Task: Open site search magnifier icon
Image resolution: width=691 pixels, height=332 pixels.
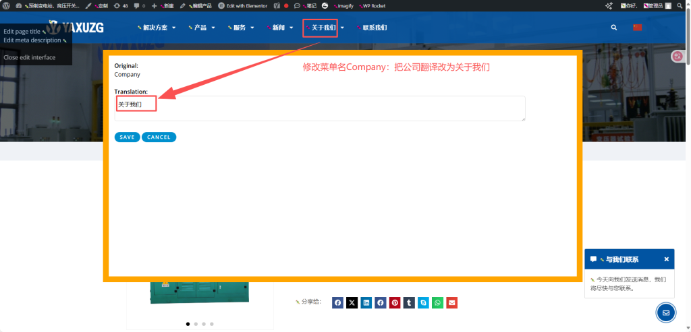Action: (613, 28)
